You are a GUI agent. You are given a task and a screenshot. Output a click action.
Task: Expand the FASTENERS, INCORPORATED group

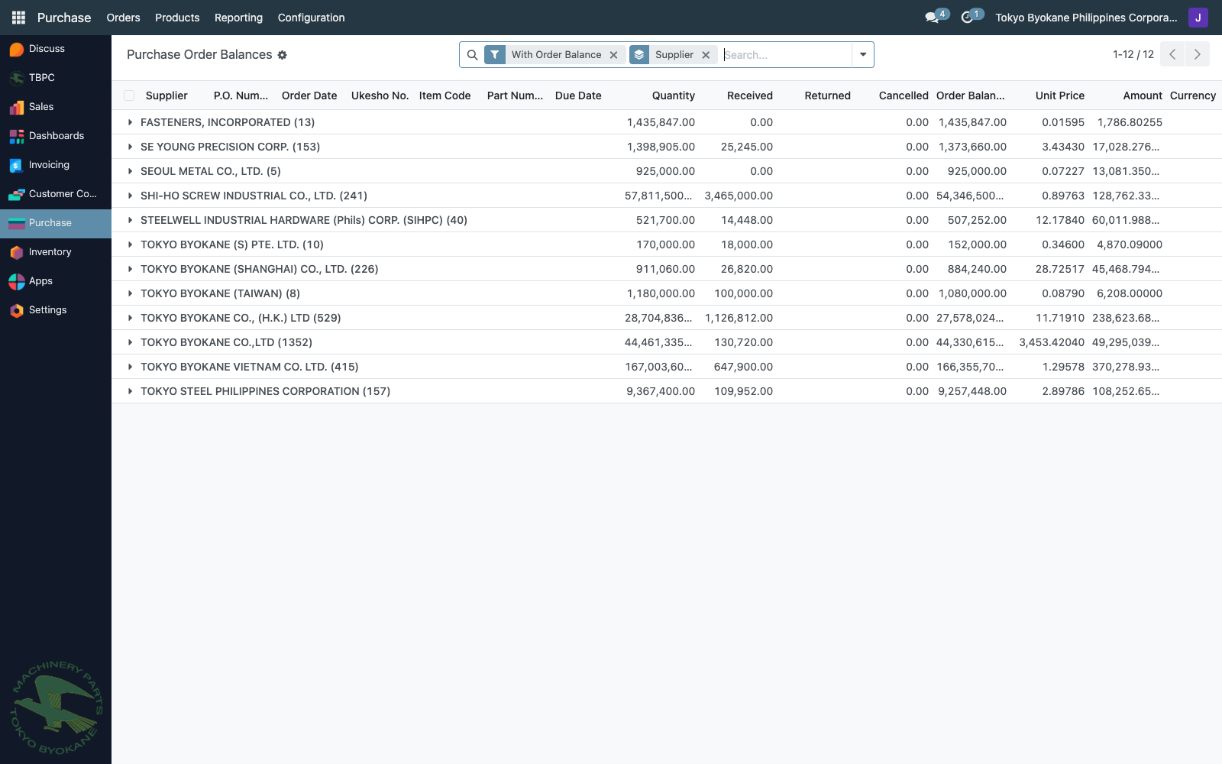click(131, 122)
